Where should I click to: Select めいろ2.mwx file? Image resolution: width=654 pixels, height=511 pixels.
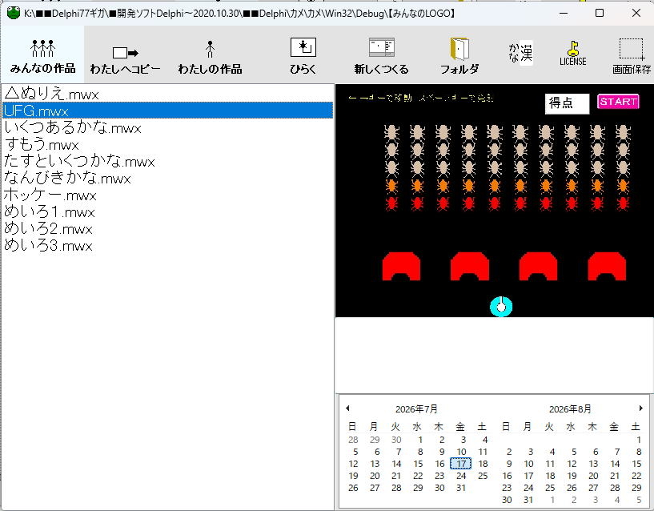(167, 229)
